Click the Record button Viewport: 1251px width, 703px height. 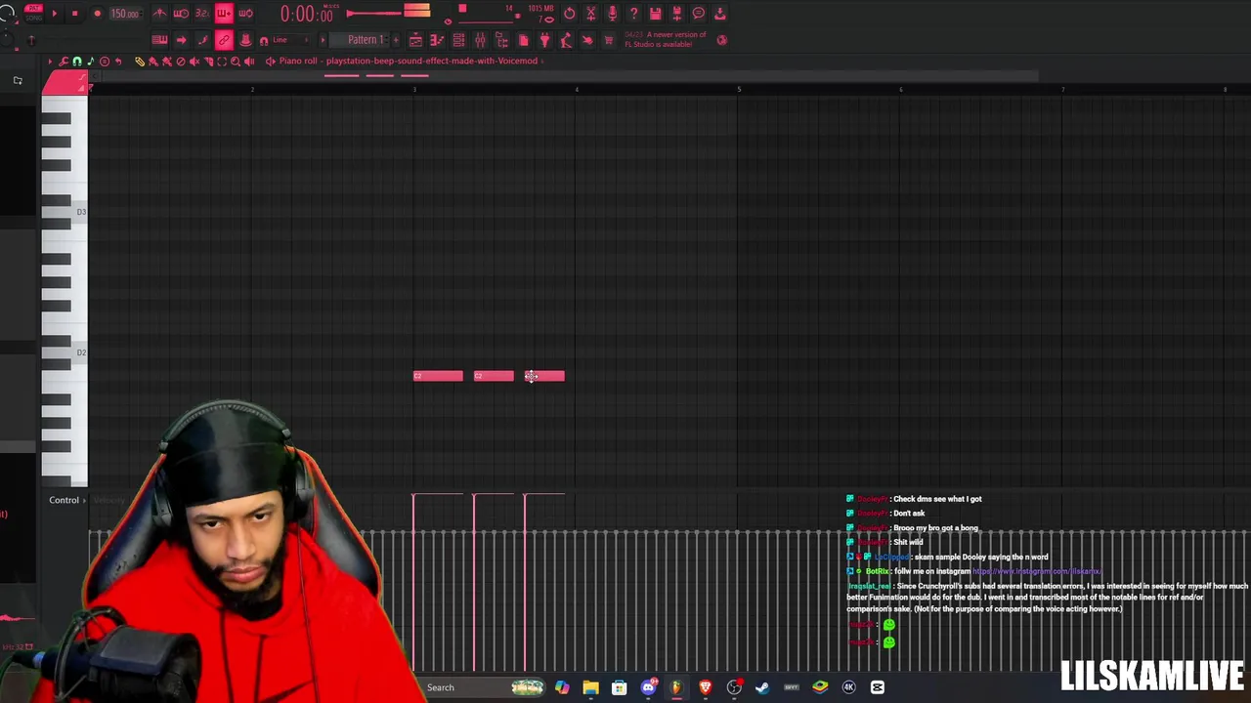(98, 14)
